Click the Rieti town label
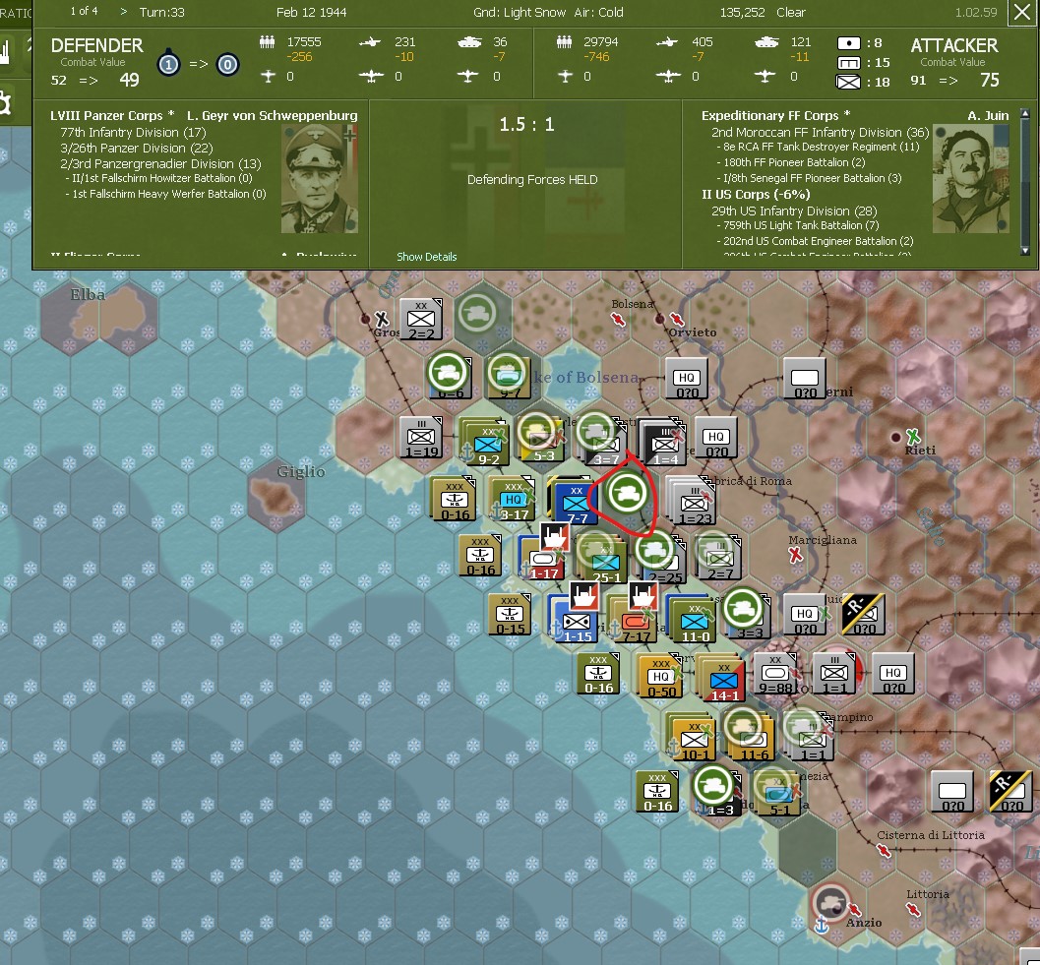The width and height of the screenshot is (1040, 965). [x=920, y=451]
